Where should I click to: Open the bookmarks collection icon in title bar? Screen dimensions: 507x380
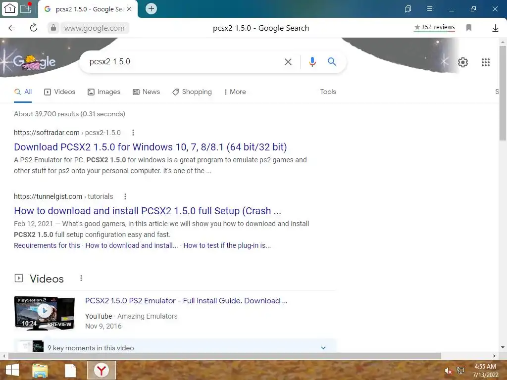(x=408, y=9)
